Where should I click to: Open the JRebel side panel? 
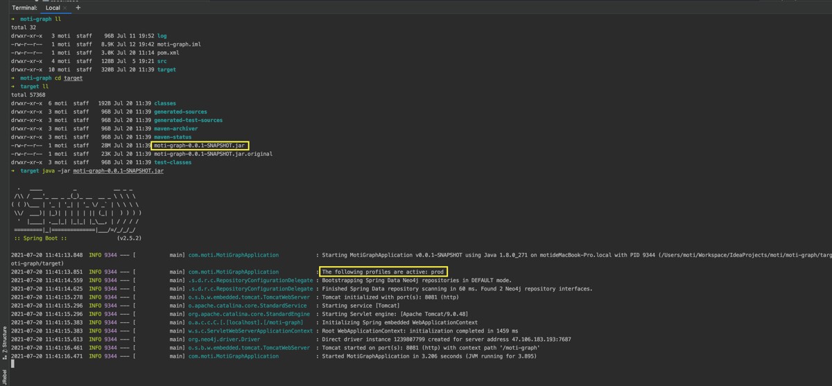pyautogui.click(x=4, y=376)
